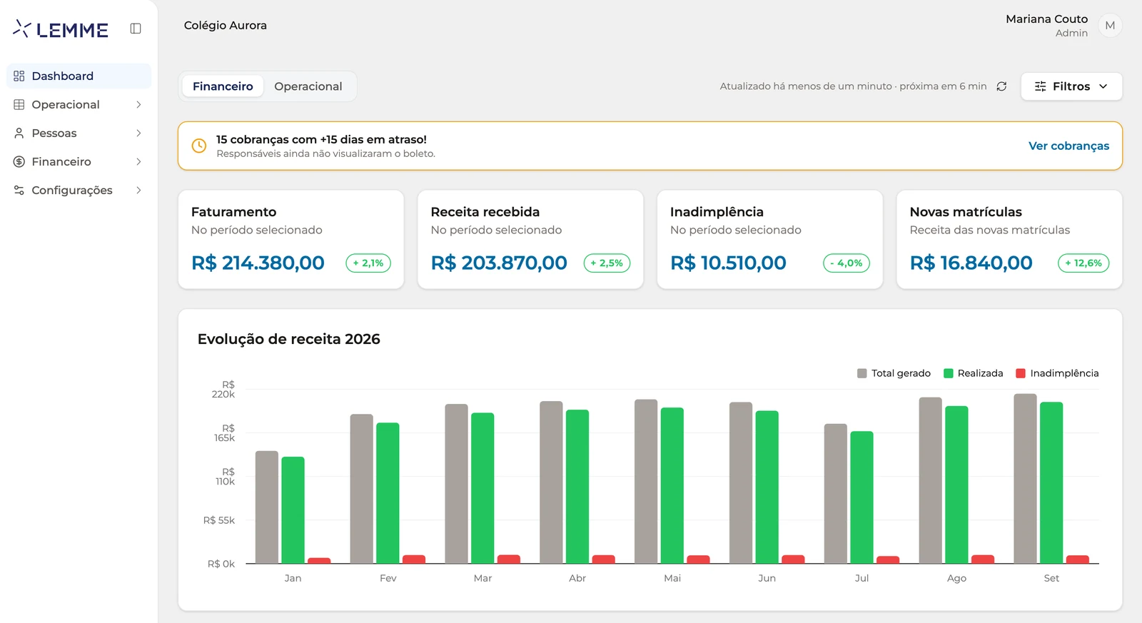This screenshot has width=1142, height=623.
Task: Expand Pessoas sidebar chevron
Action: pyautogui.click(x=138, y=133)
